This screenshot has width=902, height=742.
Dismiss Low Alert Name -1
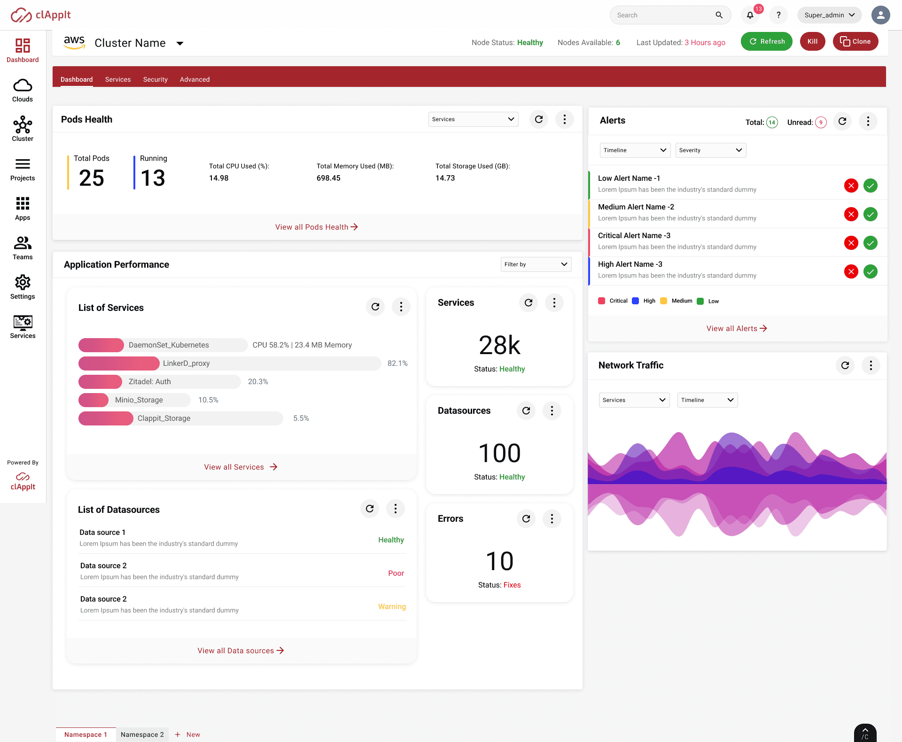click(x=851, y=185)
